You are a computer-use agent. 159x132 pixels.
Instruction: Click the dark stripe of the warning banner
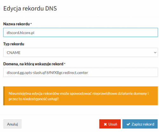coord(4,96)
